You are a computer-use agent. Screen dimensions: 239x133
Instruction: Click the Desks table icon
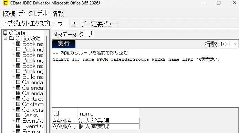[18, 115]
